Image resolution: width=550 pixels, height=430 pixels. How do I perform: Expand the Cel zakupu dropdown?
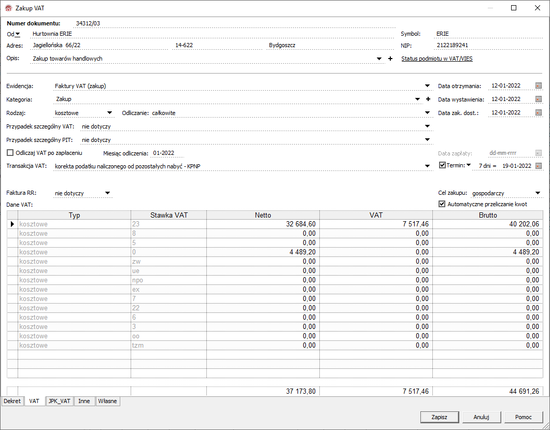pyautogui.click(x=538, y=193)
